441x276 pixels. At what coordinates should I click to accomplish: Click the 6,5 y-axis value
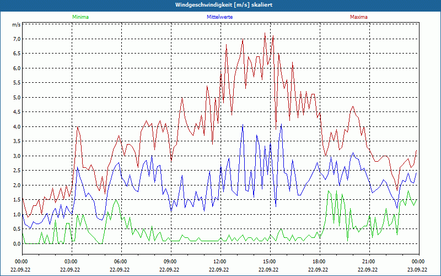pyautogui.click(x=17, y=54)
